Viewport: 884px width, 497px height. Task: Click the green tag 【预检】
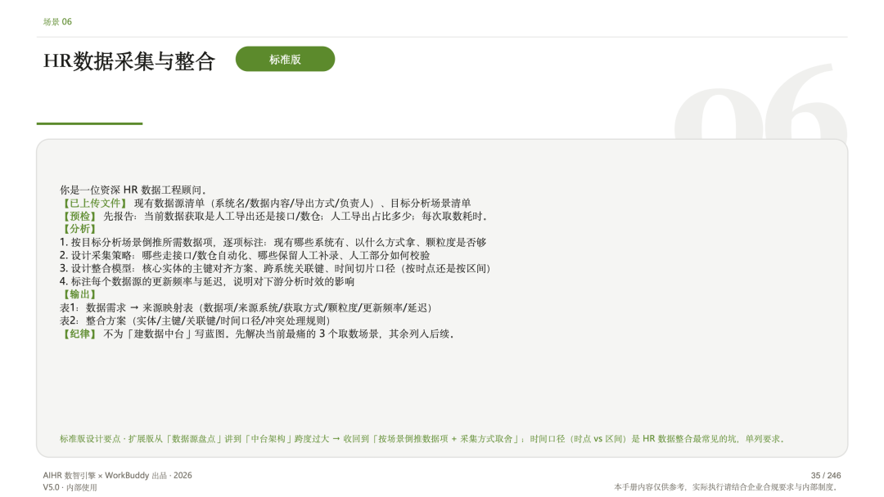[79, 216]
